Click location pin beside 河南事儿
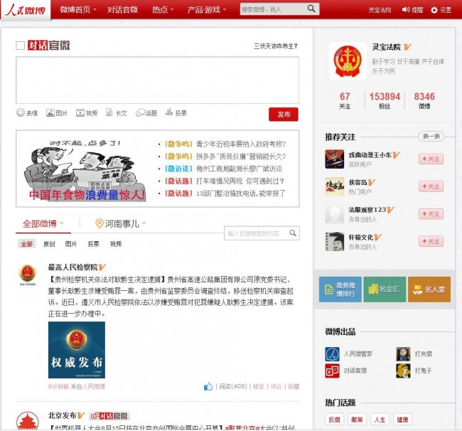 [x=100, y=223]
